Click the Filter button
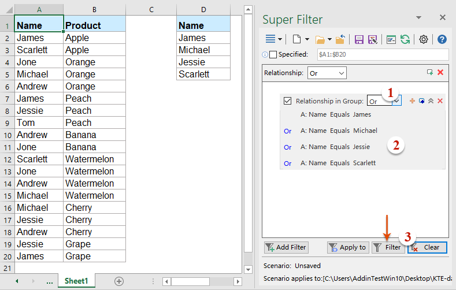 (x=388, y=247)
